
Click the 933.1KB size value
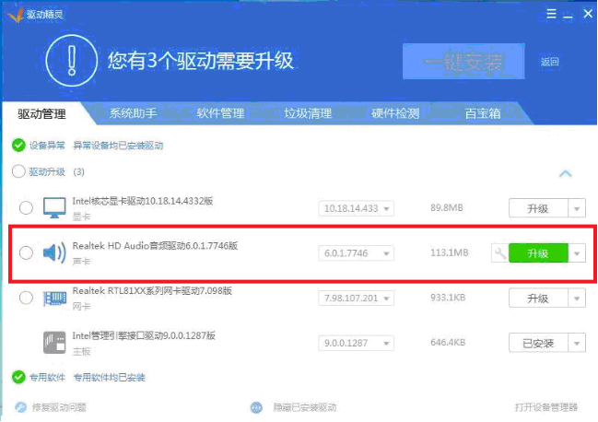point(448,298)
